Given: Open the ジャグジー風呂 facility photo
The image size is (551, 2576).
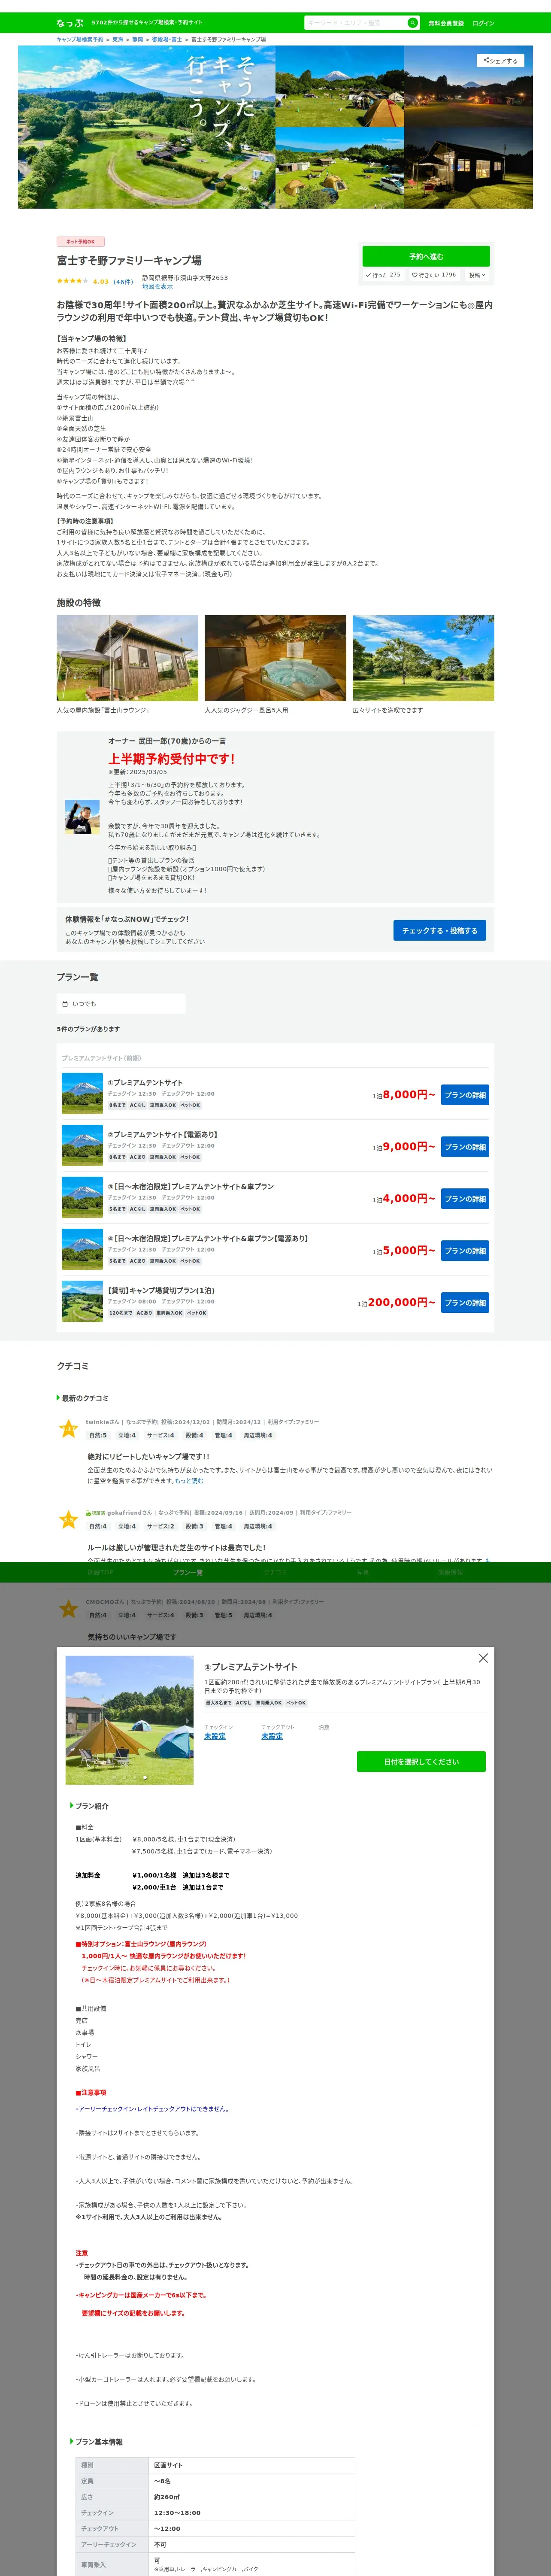Looking at the screenshot, I should [275, 658].
